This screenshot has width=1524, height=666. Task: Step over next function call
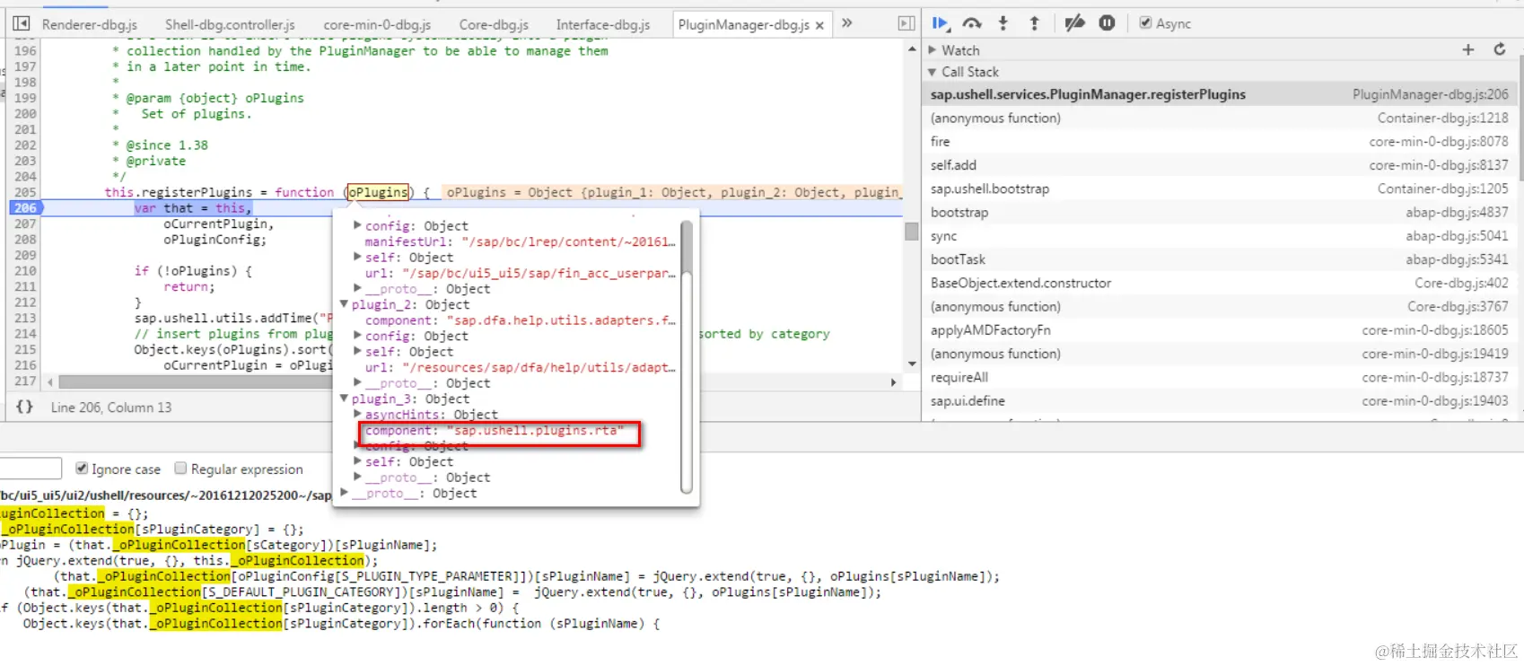[x=972, y=23]
